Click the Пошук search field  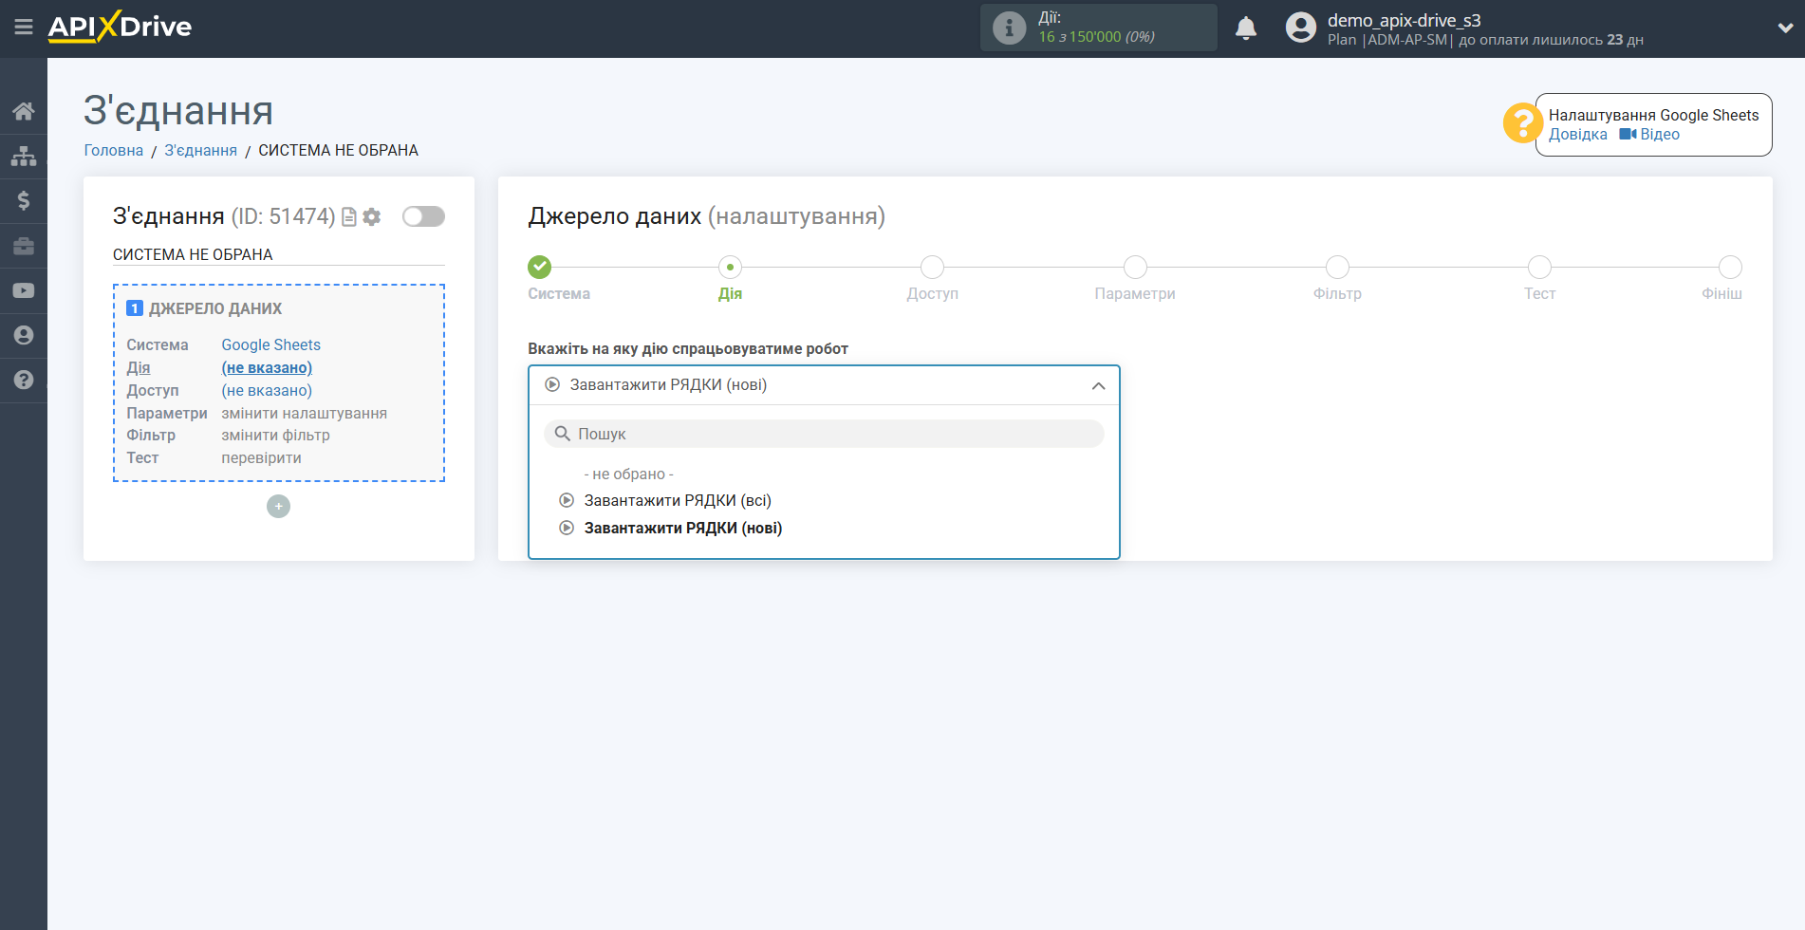(824, 434)
